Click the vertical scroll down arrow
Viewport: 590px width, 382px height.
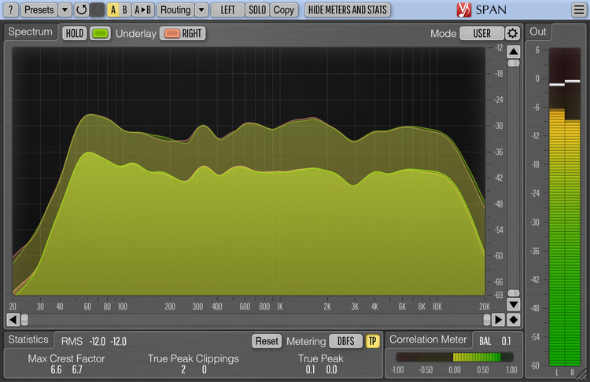pos(513,304)
